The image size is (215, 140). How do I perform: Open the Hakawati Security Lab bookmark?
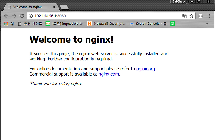[x=107, y=24]
